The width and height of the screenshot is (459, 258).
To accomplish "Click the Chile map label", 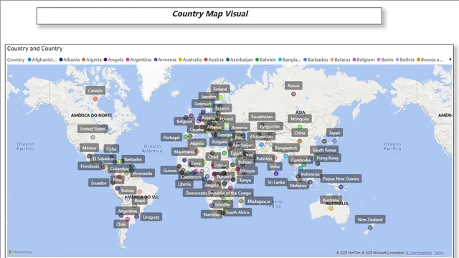I will (121, 224).
